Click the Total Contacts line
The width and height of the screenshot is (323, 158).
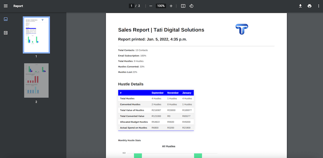(133, 50)
